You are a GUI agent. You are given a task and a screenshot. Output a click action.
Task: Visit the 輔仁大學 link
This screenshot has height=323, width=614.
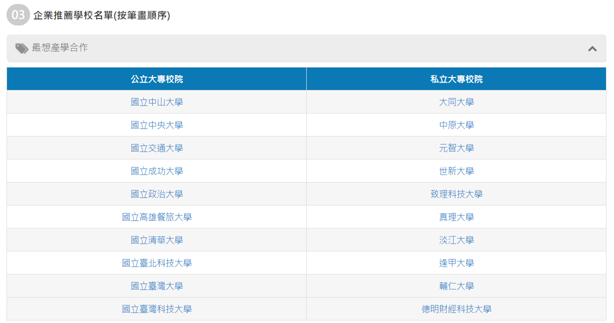(x=457, y=286)
